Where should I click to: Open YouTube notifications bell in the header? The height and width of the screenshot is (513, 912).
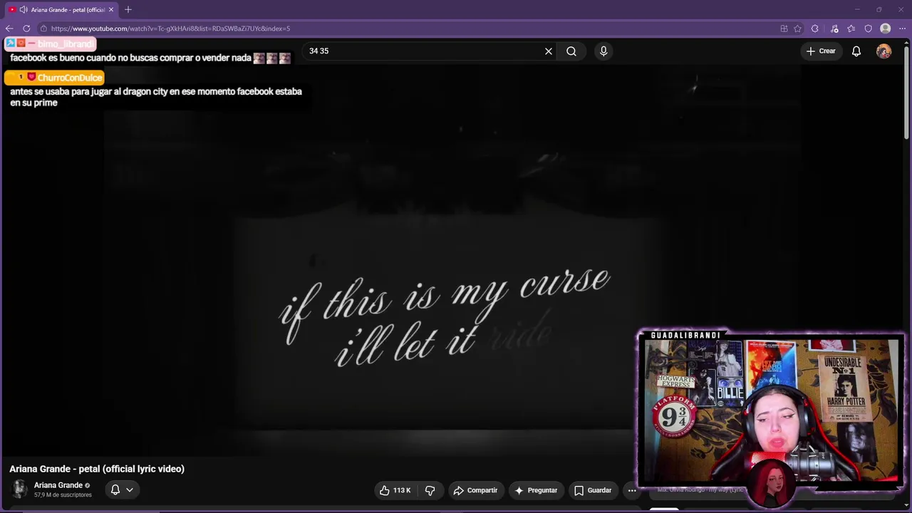[x=856, y=51]
